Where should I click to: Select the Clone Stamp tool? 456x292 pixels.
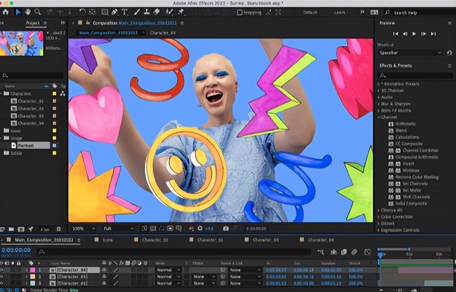pyautogui.click(x=147, y=12)
